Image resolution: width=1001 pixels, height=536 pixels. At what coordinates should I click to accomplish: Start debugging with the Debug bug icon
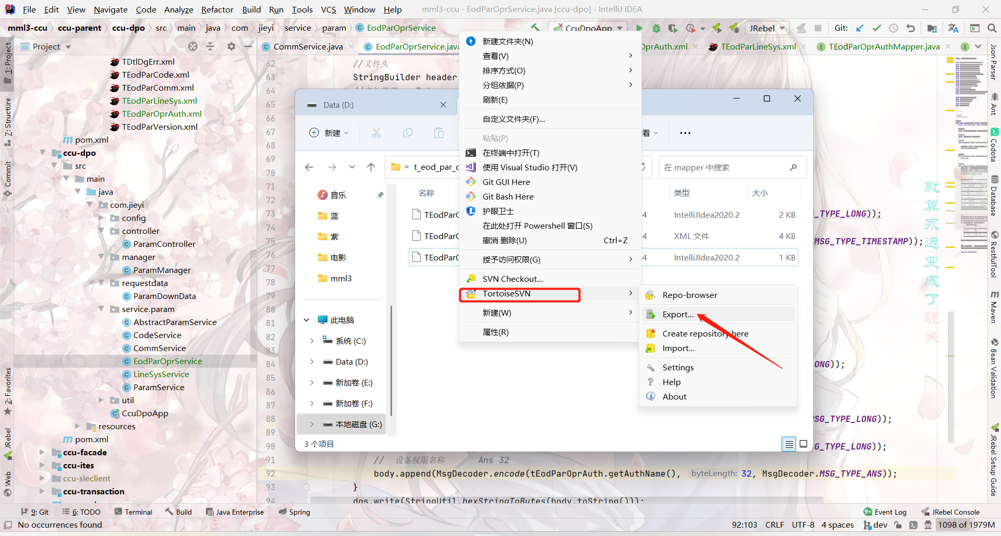point(656,28)
